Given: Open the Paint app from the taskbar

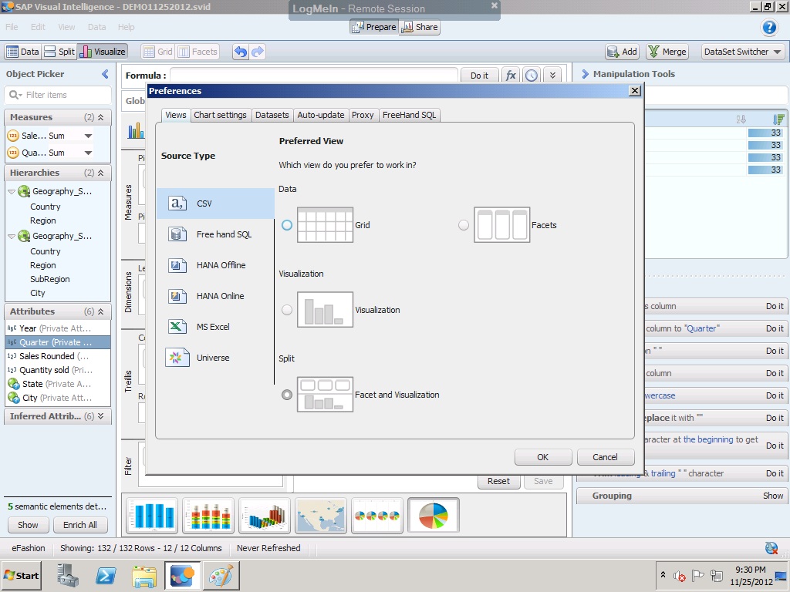Looking at the screenshot, I should point(221,575).
